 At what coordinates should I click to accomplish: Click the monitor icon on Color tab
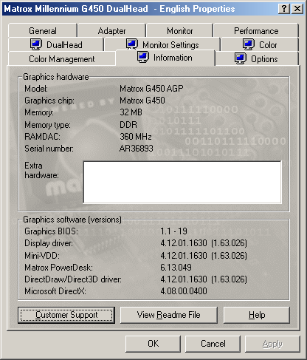click(249, 44)
